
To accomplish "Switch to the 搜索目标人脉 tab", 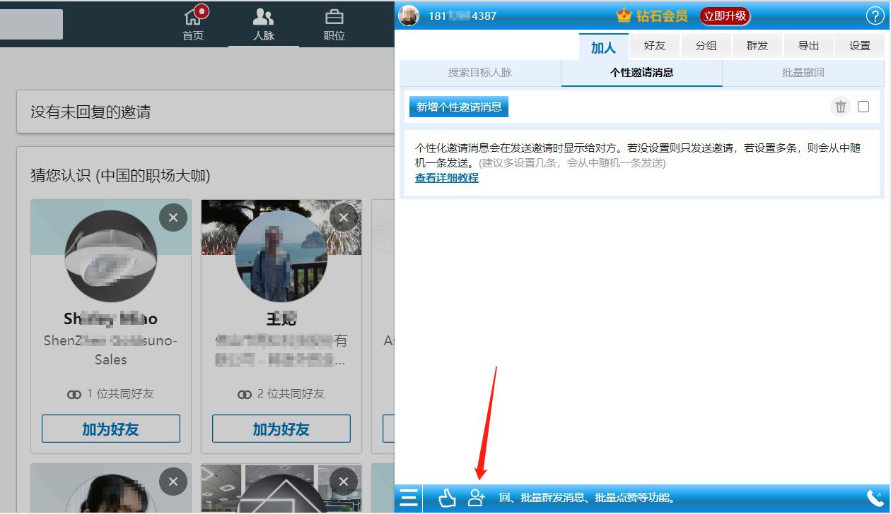I will click(479, 73).
